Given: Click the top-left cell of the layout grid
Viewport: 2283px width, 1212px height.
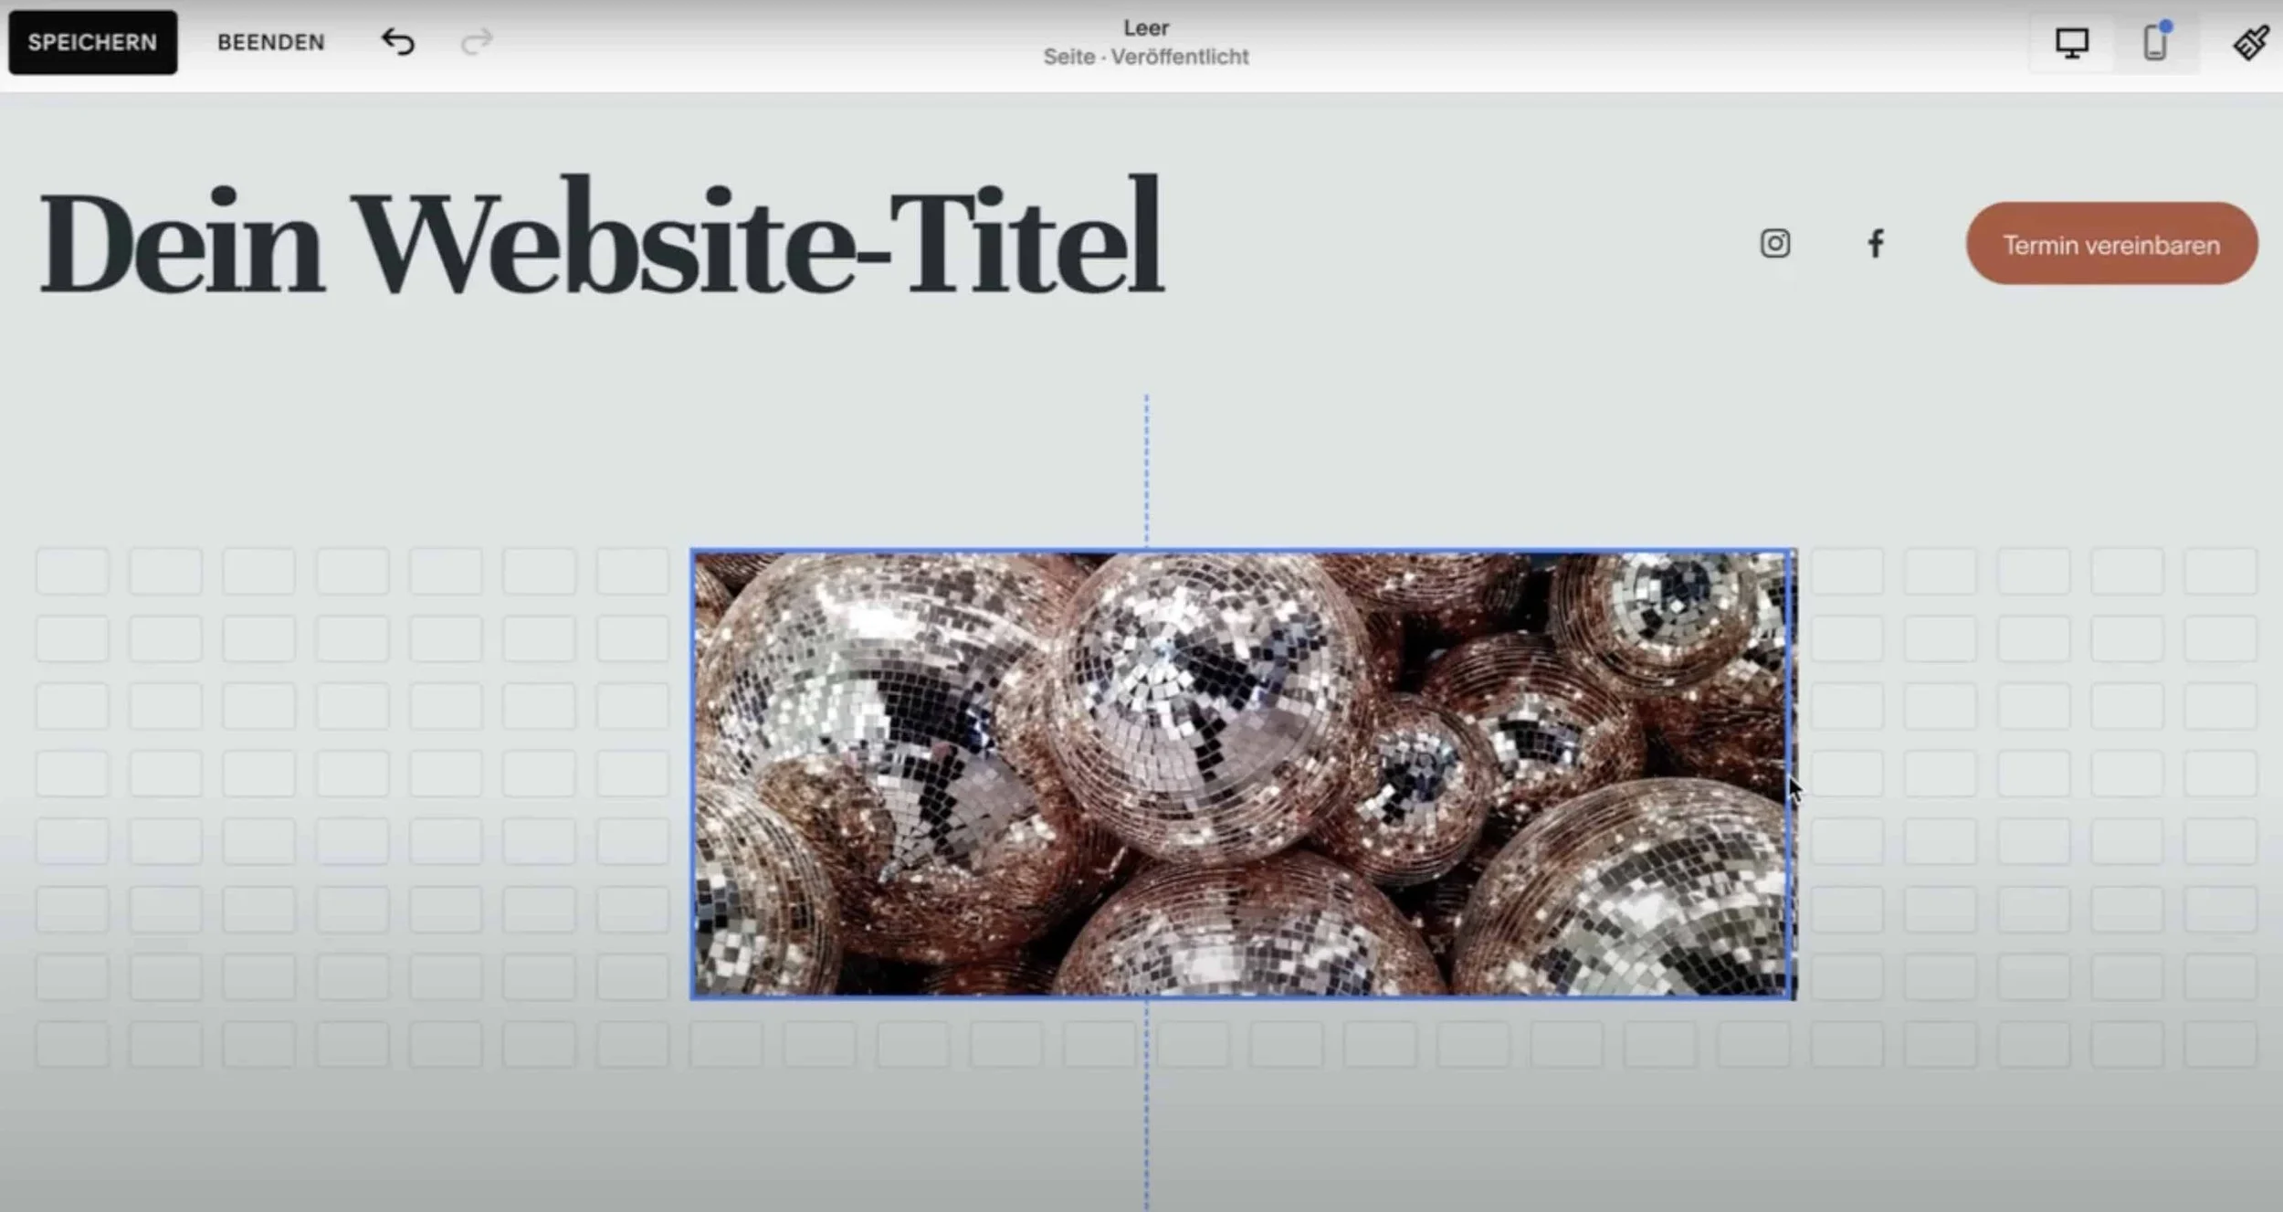Looking at the screenshot, I should [x=73, y=572].
